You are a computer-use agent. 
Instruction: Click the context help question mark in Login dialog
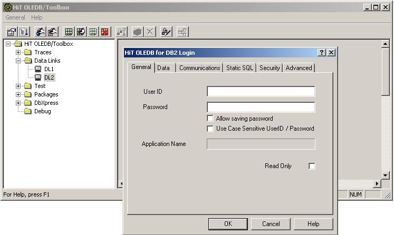click(322, 53)
